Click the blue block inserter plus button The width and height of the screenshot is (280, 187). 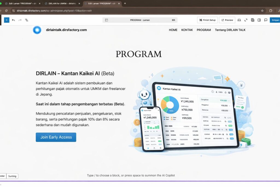[7, 20]
